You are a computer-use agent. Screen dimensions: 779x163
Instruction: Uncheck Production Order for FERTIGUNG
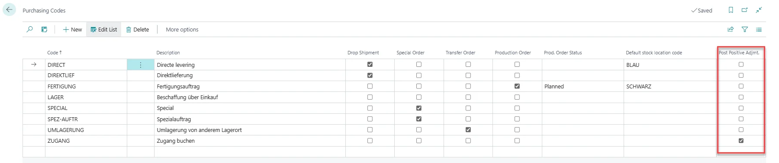(x=517, y=86)
